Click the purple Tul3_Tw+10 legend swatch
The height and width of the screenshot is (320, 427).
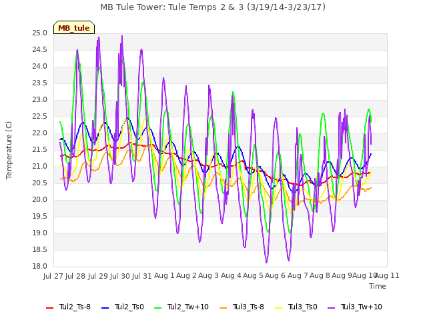coord(332,308)
